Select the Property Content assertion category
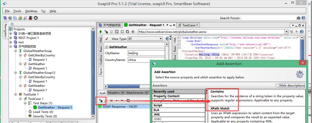312x123 pixels. [x=179, y=96]
